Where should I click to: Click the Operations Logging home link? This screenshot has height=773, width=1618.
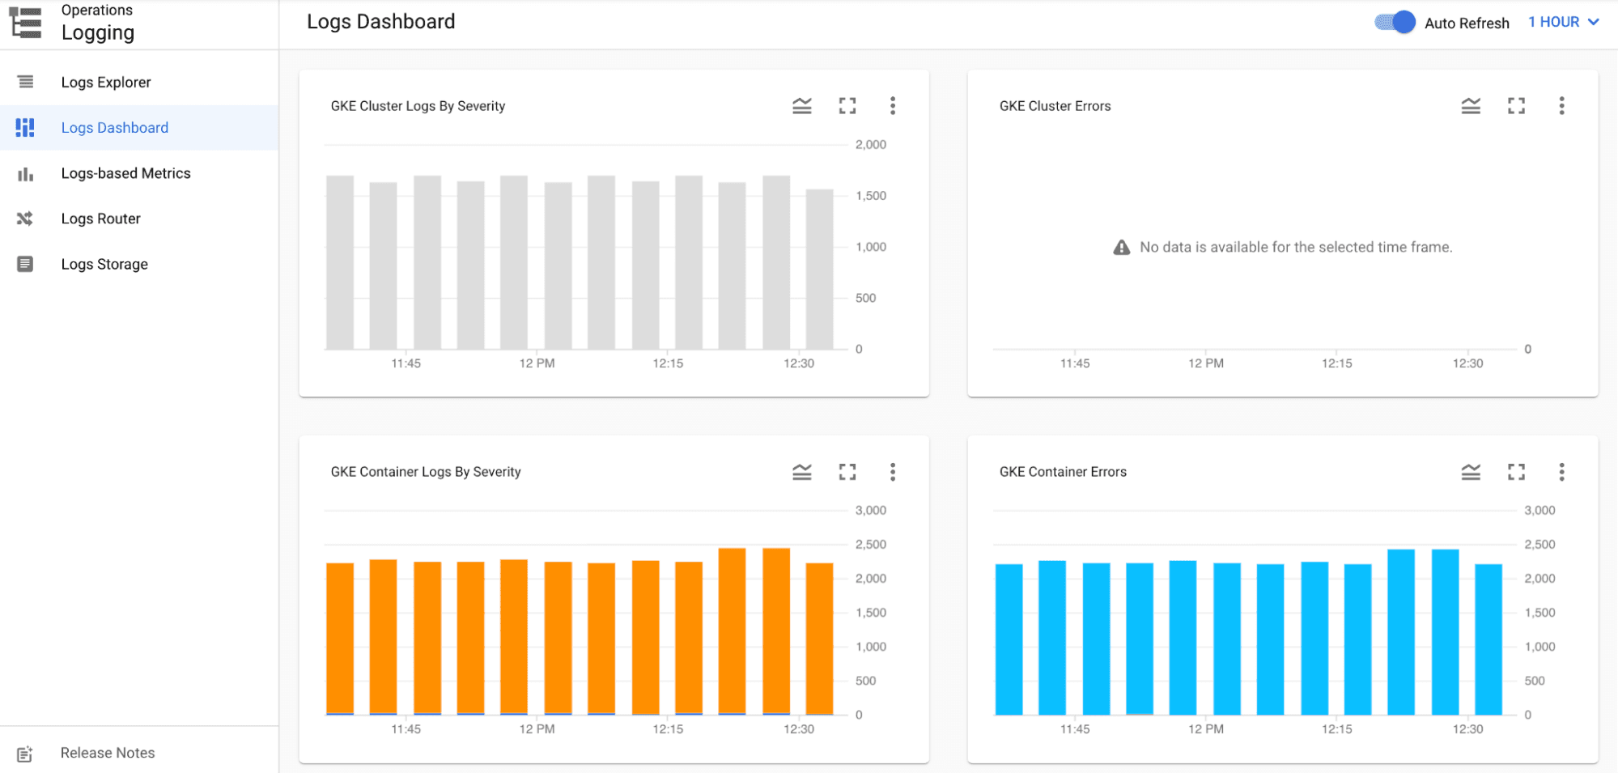click(97, 22)
